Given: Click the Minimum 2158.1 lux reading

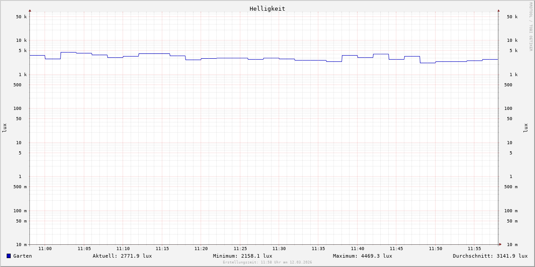Looking at the screenshot, I should pyautogui.click(x=243, y=256).
